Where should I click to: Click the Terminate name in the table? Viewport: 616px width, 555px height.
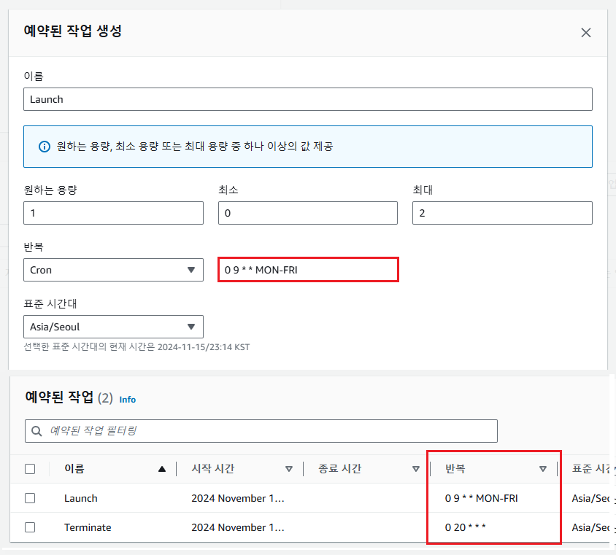coord(88,527)
